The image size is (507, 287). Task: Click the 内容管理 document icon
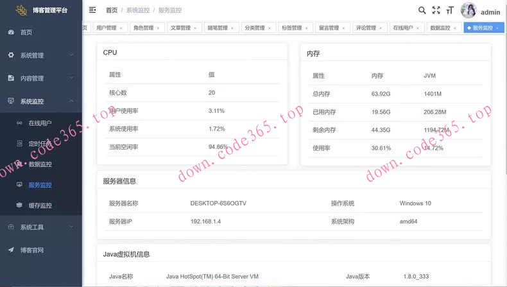coord(11,78)
